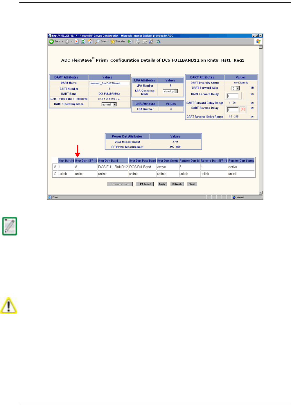Click the DART Reverse Delay Range 10 - 245
The width and height of the screenshot is (291, 405).
(233, 117)
